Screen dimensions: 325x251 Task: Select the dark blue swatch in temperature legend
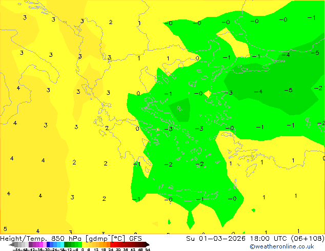pyautogui.click(x=48, y=244)
